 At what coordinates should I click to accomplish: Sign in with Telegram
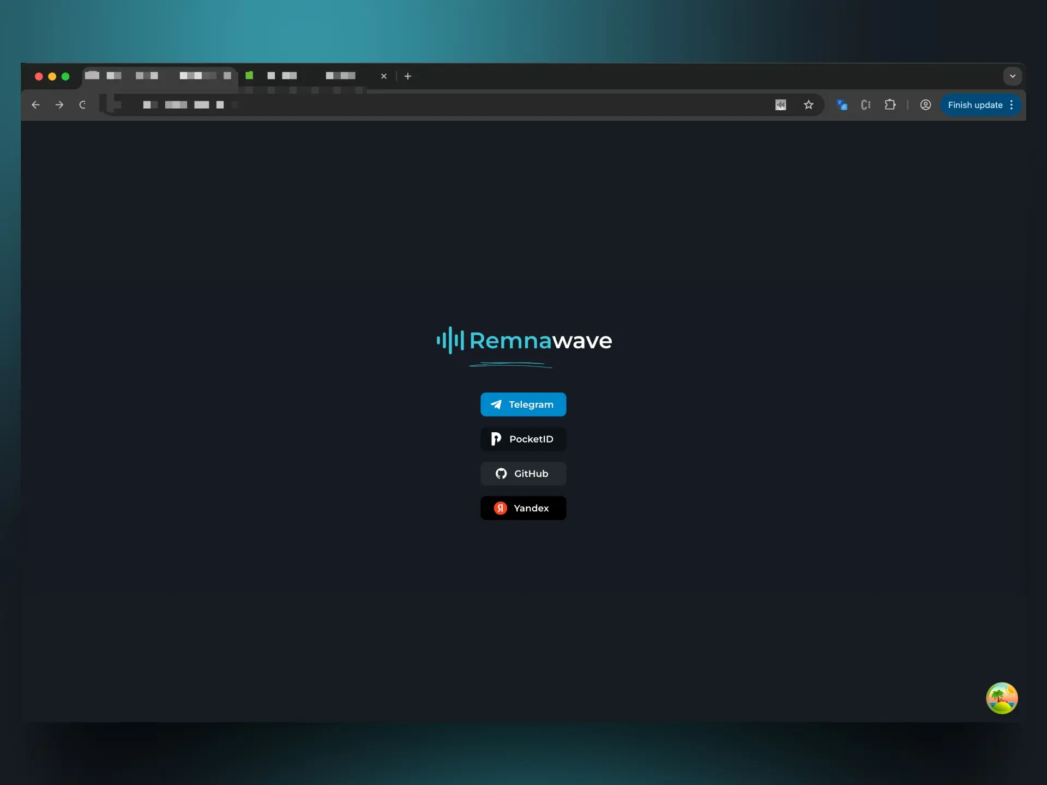tap(523, 404)
